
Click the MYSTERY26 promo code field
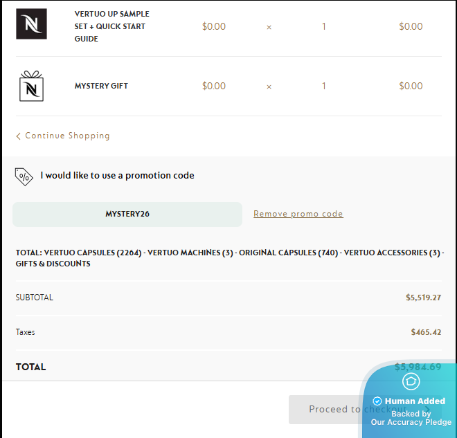[x=127, y=215]
